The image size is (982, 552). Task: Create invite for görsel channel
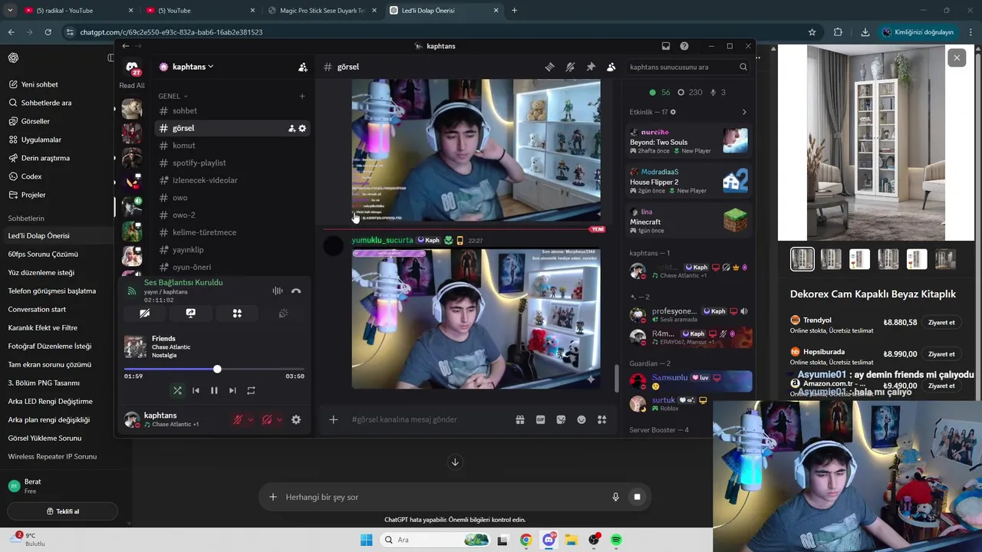[292, 128]
